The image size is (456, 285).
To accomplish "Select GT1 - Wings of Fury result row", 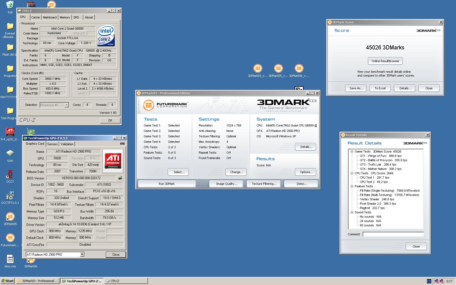I will tap(381, 156).
